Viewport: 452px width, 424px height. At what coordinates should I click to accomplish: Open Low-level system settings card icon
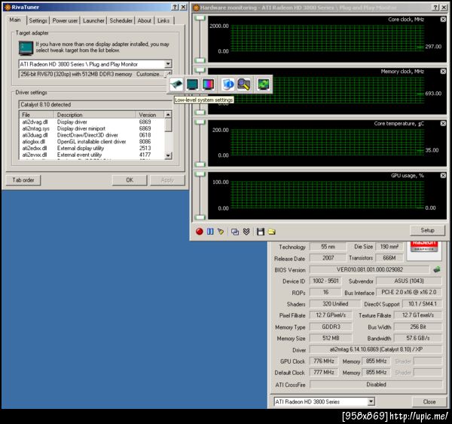[176, 84]
